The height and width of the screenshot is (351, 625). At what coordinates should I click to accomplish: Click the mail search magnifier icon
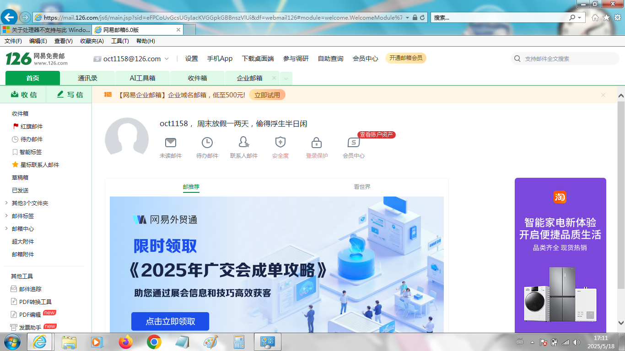pyautogui.click(x=517, y=58)
